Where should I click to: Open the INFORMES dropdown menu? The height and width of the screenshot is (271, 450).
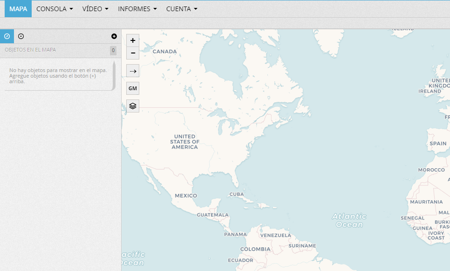(x=137, y=9)
